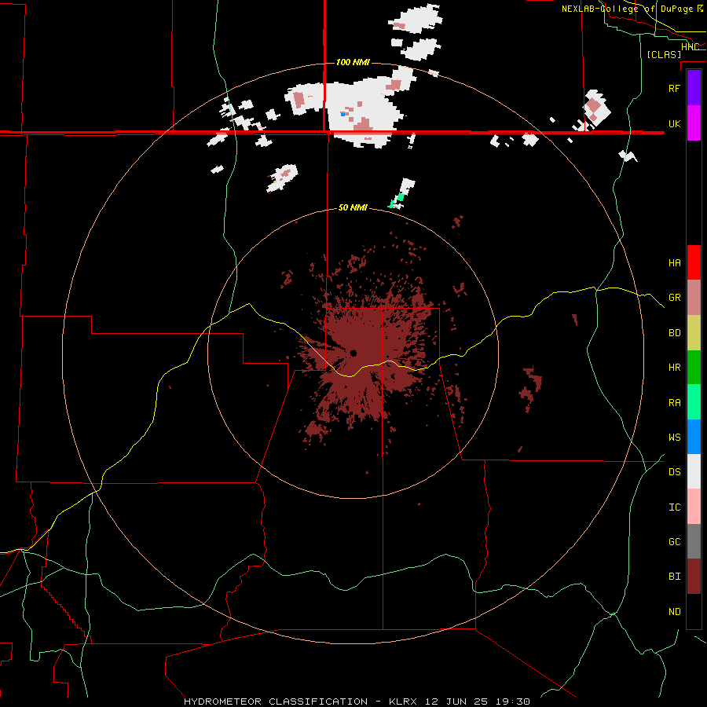707x707 pixels.
Task: Click the HHC product label
Action: [691, 46]
